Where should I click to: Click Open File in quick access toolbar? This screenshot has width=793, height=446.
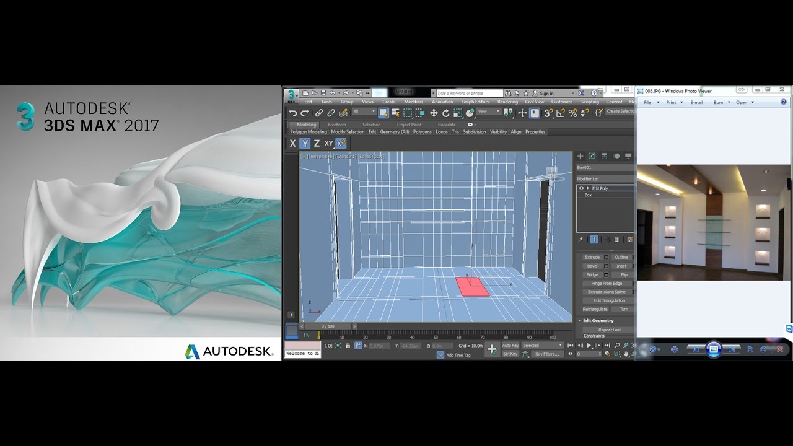(314, 93)
